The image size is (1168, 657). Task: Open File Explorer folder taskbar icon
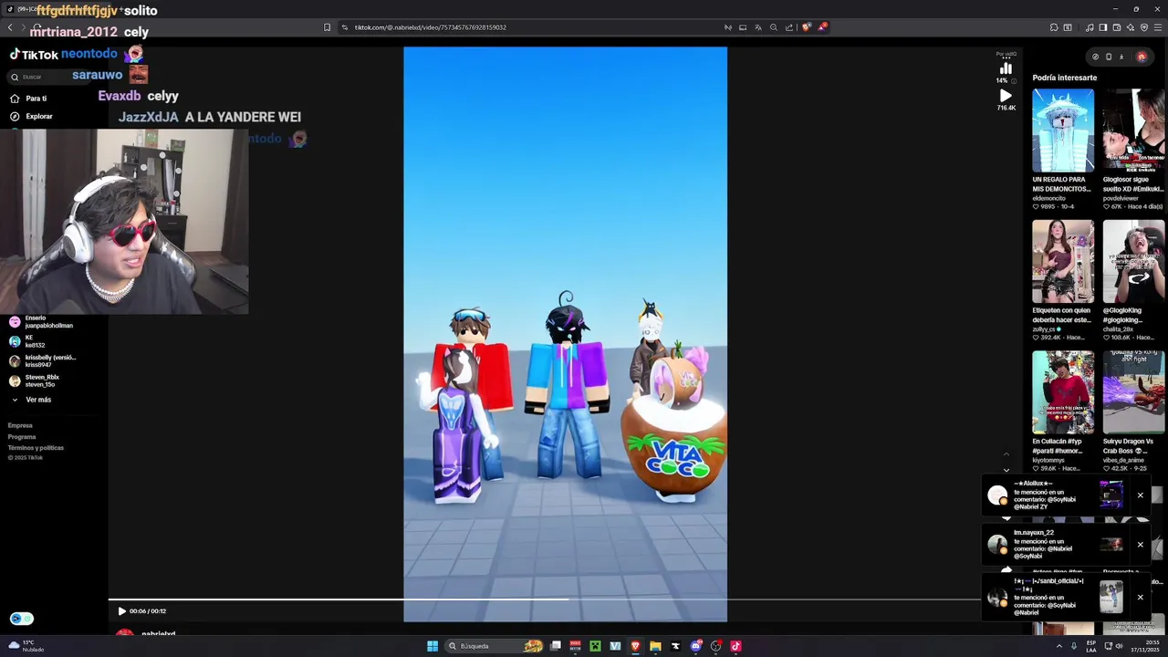[655, 646]
